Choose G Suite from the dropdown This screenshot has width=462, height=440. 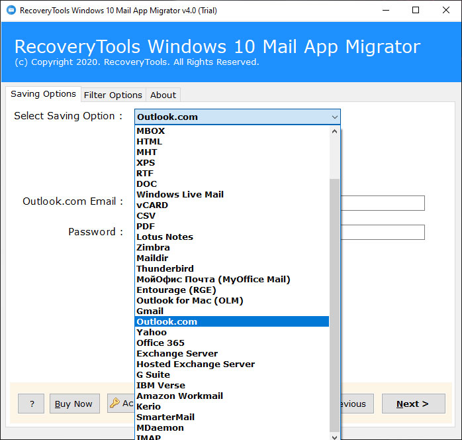point(232,375)
